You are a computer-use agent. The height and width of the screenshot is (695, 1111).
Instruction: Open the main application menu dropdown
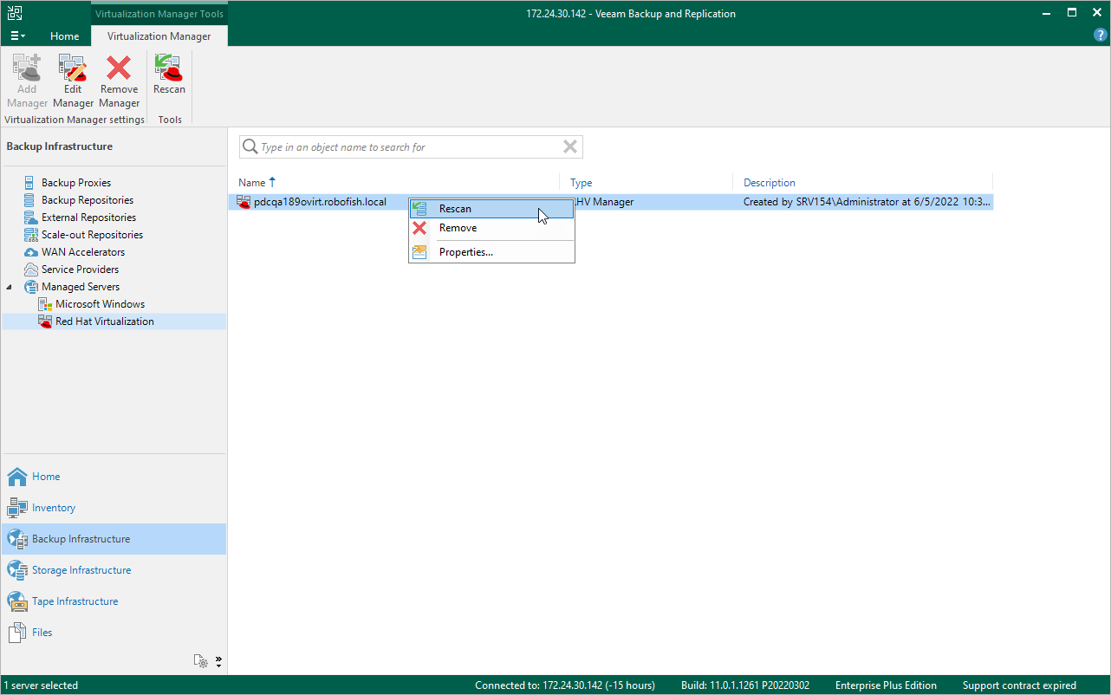pyautogui.click(x=17, y=36)
